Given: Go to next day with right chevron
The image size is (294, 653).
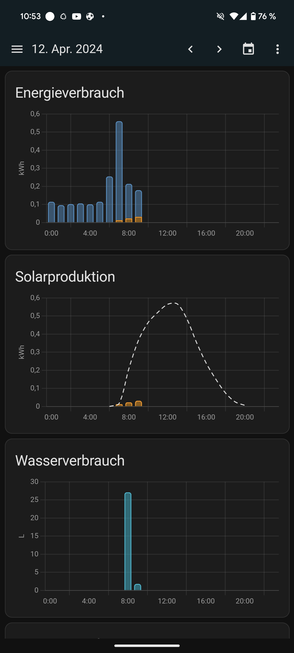Looking at the screenshot, I should coord(219,49).
